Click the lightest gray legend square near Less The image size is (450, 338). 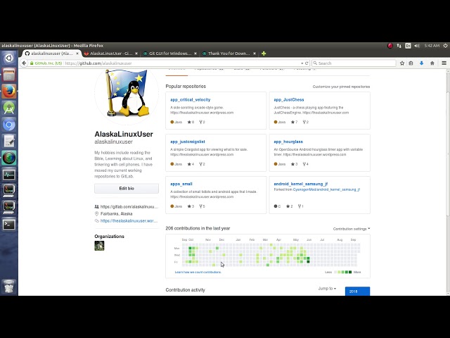pyautogui.click(x=335, y=273)
